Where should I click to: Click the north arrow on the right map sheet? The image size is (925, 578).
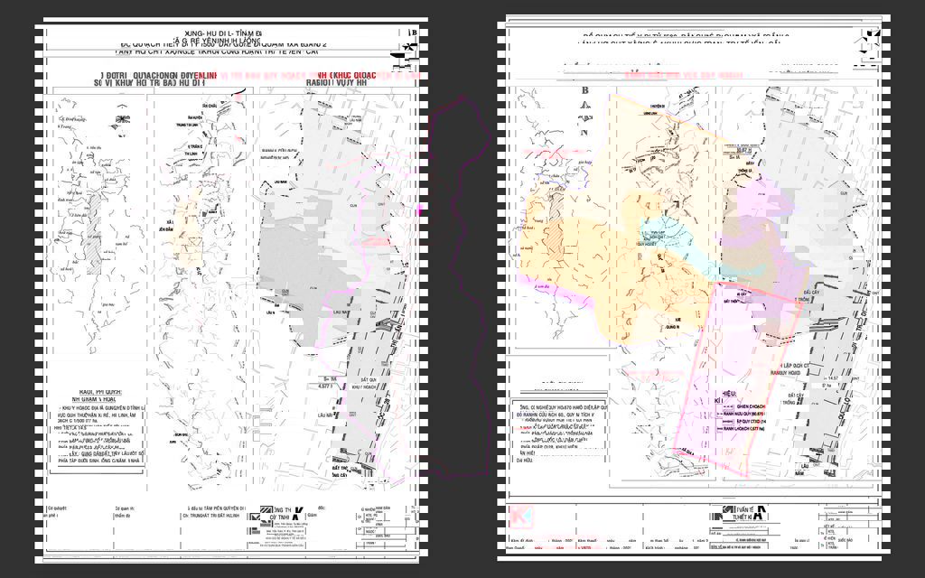tap(869, 47)
